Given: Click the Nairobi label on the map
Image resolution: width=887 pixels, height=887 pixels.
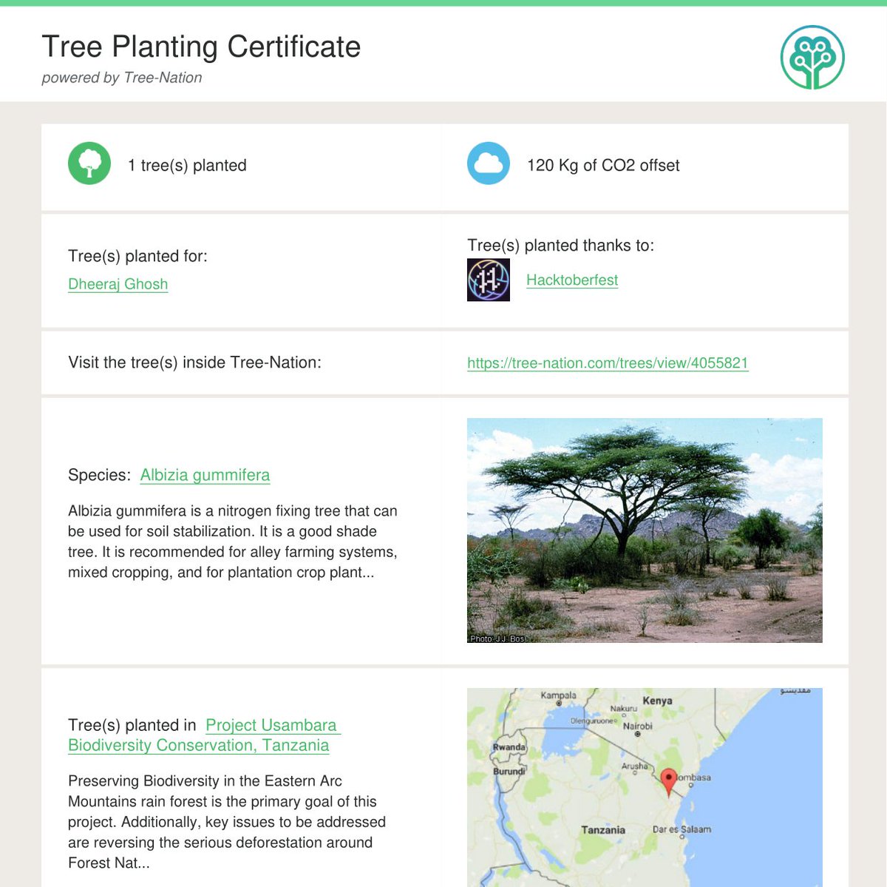Looking at the screenshot, I should (x=638, y=726).
